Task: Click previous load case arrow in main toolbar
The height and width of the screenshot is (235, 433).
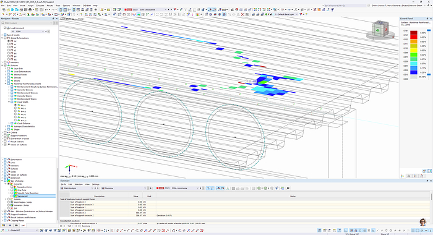Action: click(169, 10)
